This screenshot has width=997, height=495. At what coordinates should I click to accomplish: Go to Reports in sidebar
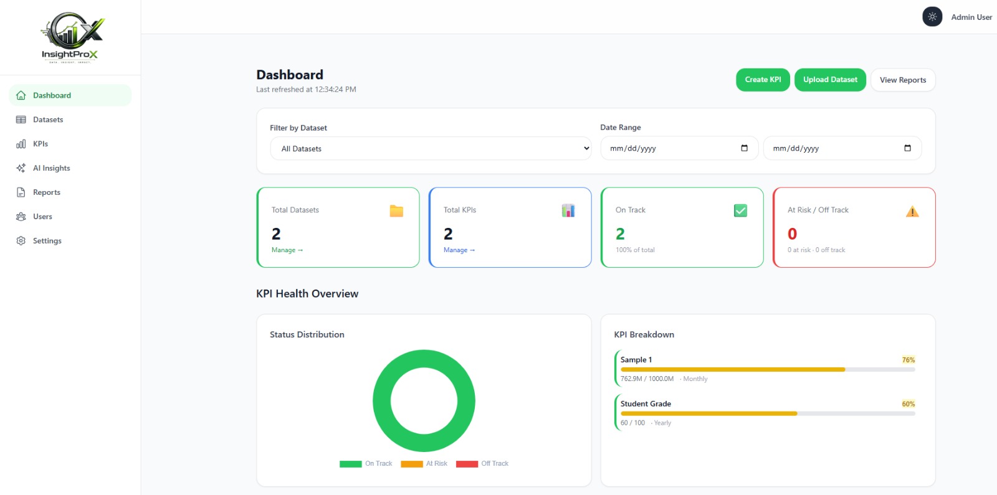point(70,192)
